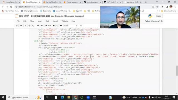Rename notebook via StockDB updated title
Image resolution: width=178 pixels, height=100 pixels.
click(x=41, y=16)
